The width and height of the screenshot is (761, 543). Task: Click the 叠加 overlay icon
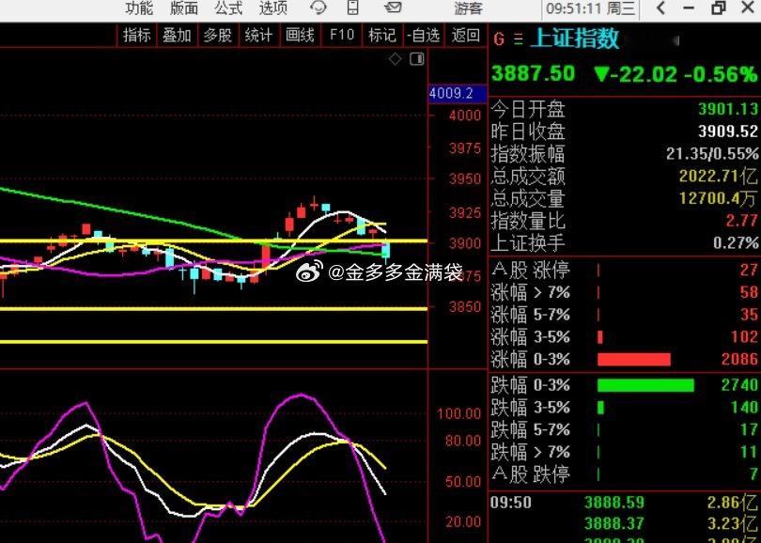pyautogui.click(x=176, y=36)
